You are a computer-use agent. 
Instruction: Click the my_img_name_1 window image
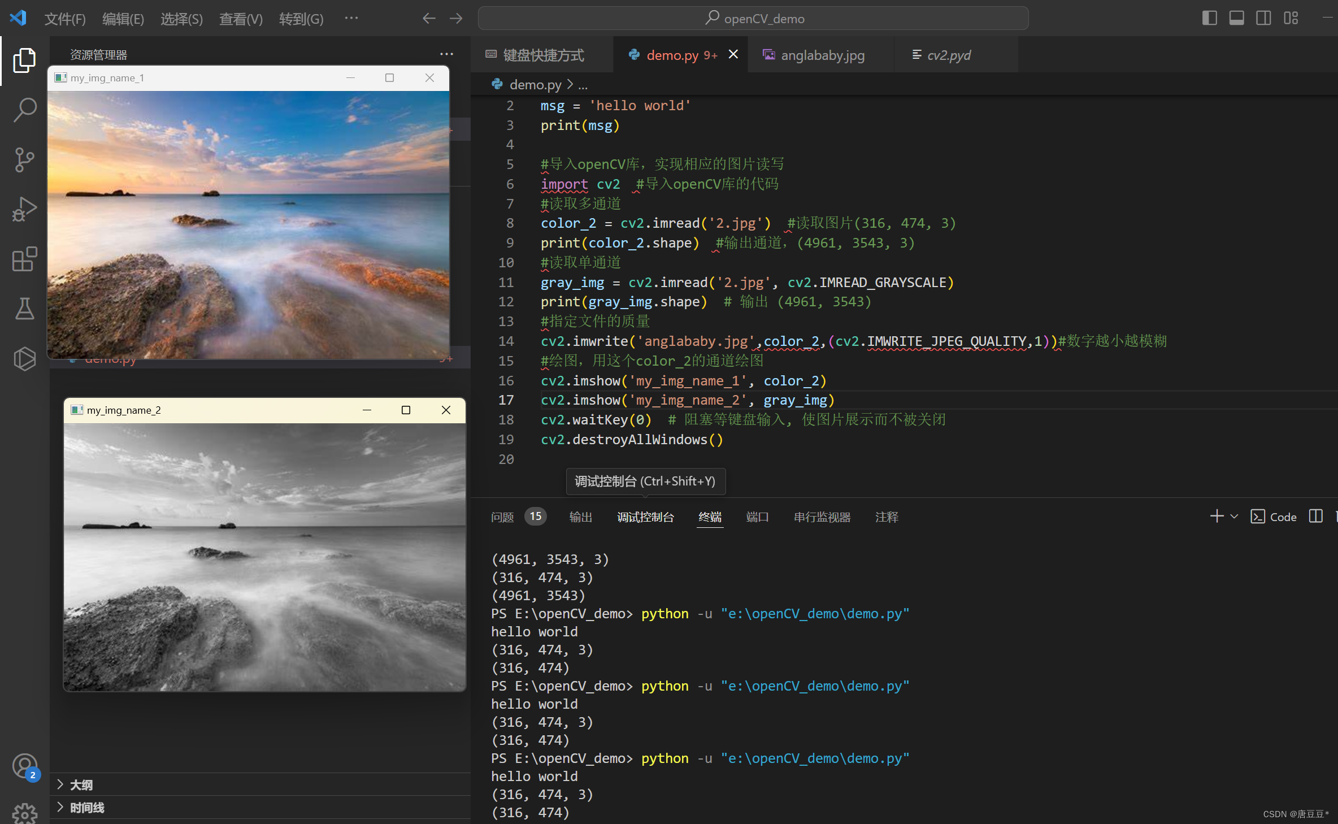point(249,224)
